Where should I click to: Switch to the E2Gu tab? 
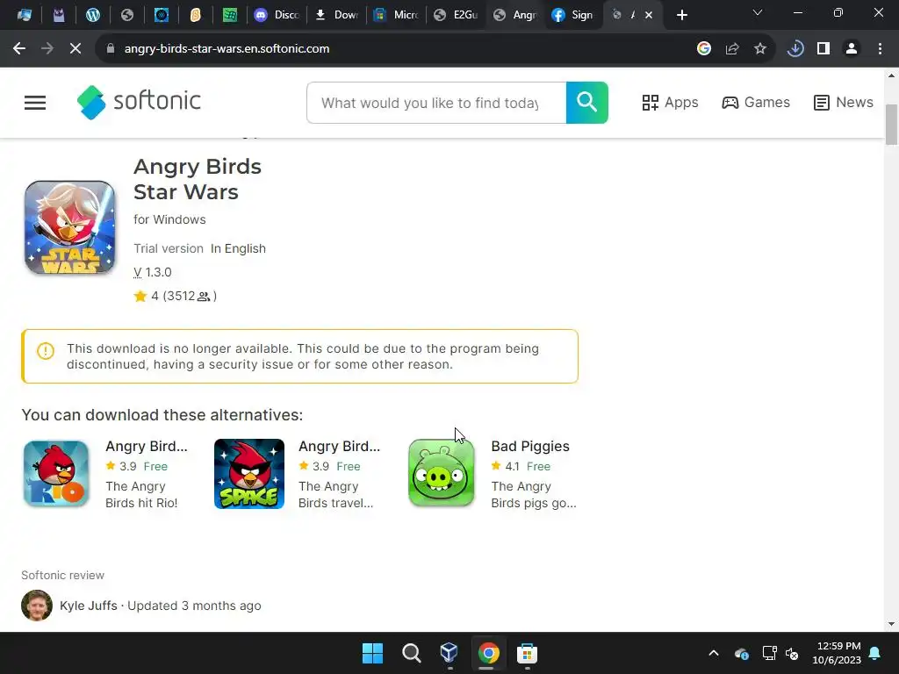coord(457,15)
